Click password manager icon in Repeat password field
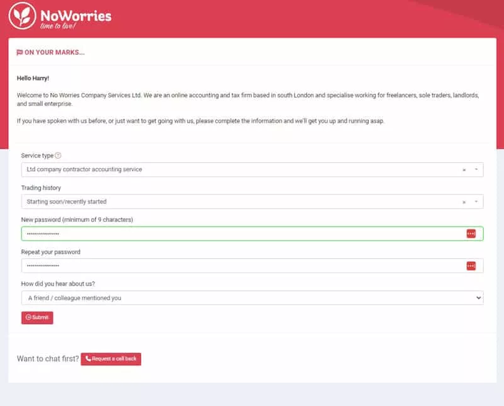The height and width of the screenshot is (406, 504). tap(471, 266)
